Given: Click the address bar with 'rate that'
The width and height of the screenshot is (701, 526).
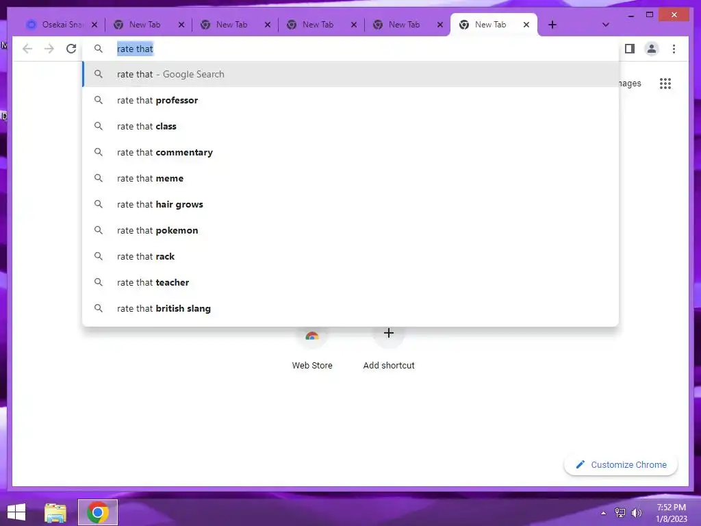Looking at the screenshot, I should [351, 49].
